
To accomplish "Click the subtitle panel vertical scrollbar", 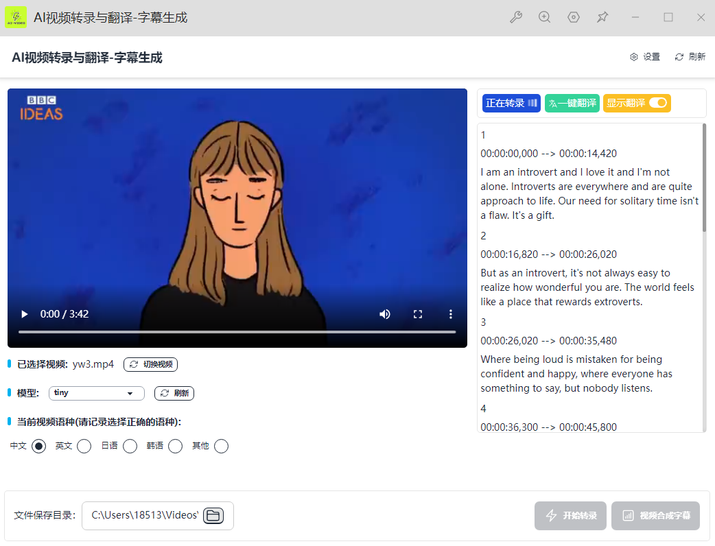I will click(703, 178).
